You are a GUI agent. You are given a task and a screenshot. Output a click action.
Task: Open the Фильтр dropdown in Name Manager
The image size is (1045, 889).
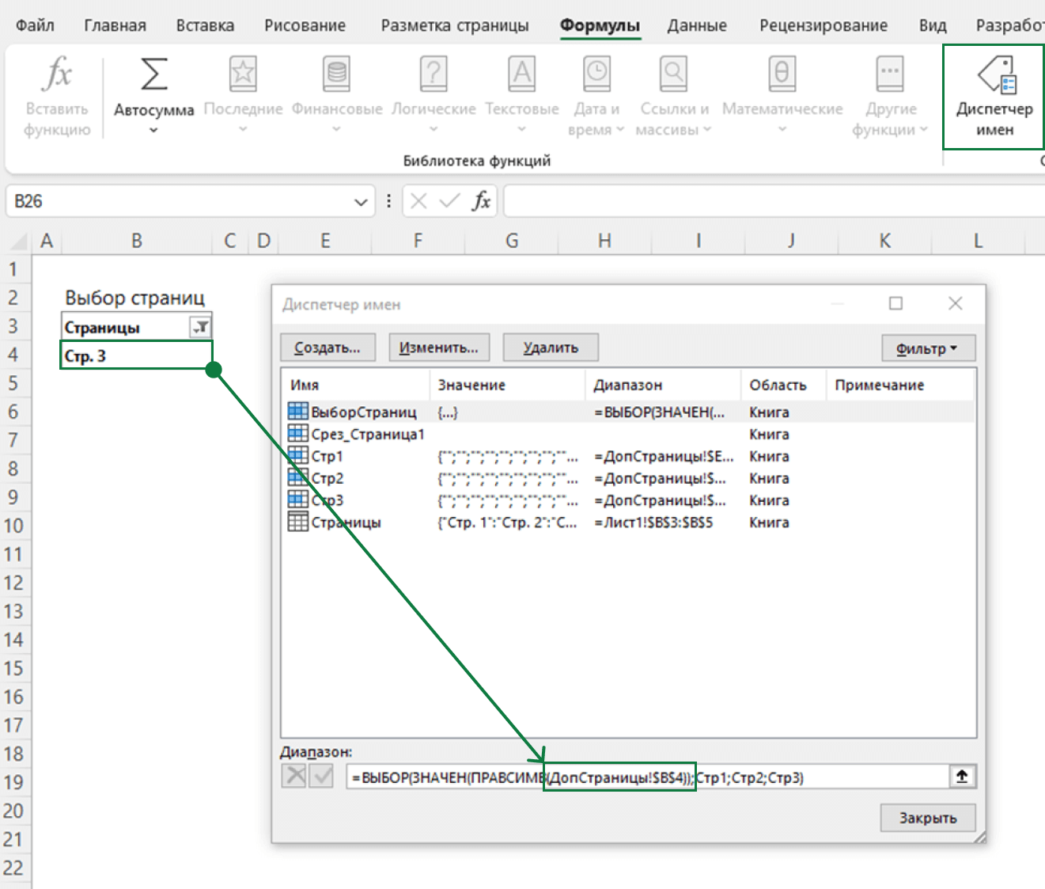(x=929, y=348)
